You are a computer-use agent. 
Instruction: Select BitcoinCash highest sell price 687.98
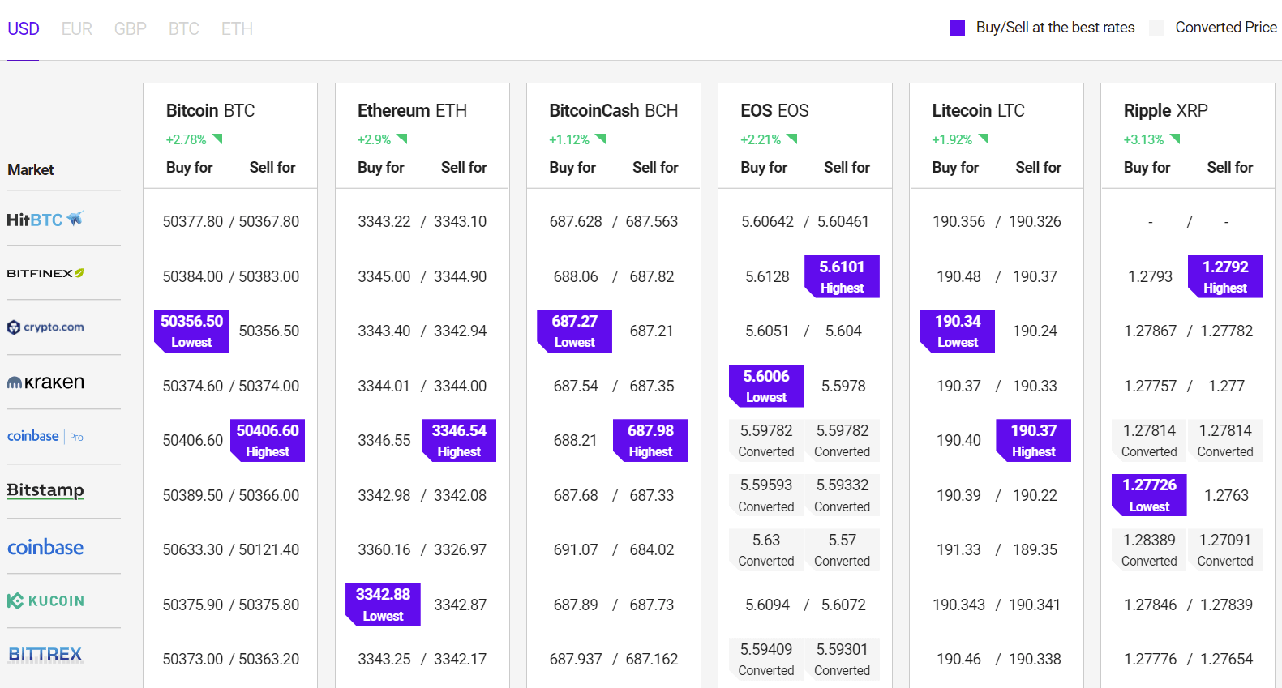(x=650, y=440)
